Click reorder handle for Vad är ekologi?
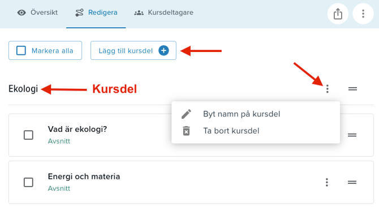The image size is (379, 207). click(352, 135)
